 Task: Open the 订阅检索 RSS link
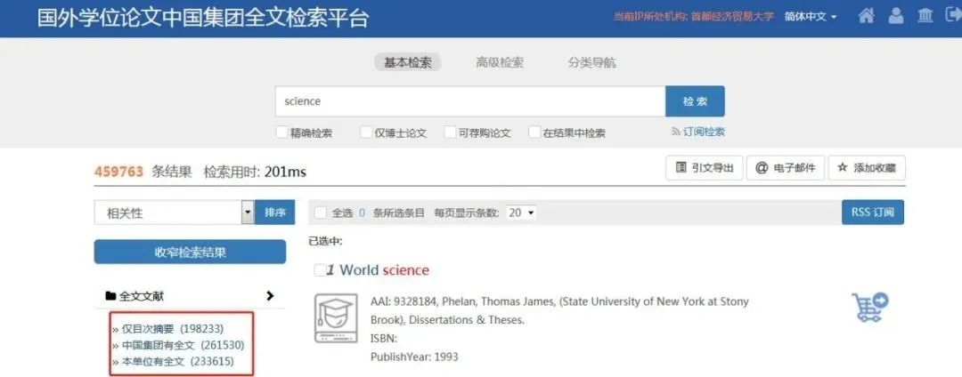click(x=698, y=132)
